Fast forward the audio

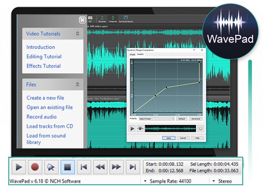point(116,167)
